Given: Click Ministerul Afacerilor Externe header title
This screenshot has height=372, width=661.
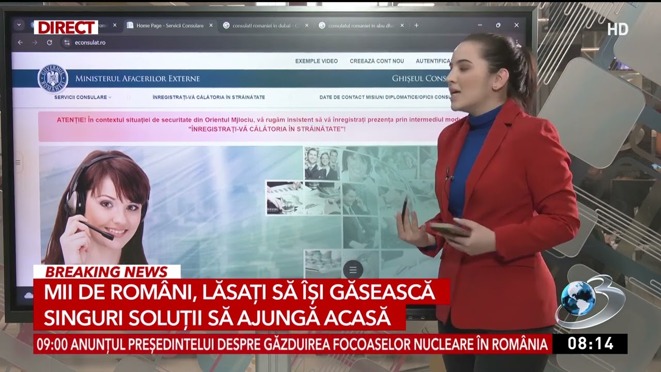Looking at the screenshot, I should pyautogui.click(x=137, y=79).
